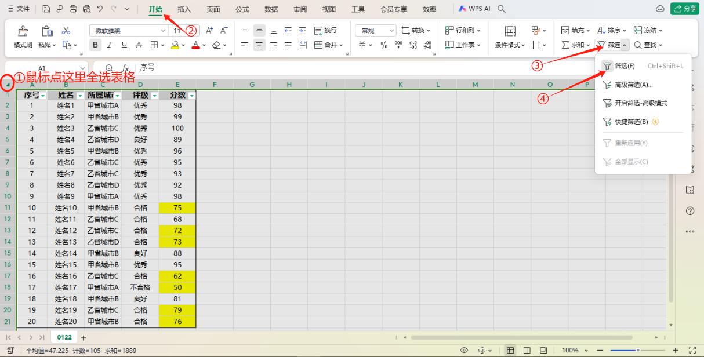This screenshot has width=704, height=357.
Task: Align text left
Action: click(245, 45)
